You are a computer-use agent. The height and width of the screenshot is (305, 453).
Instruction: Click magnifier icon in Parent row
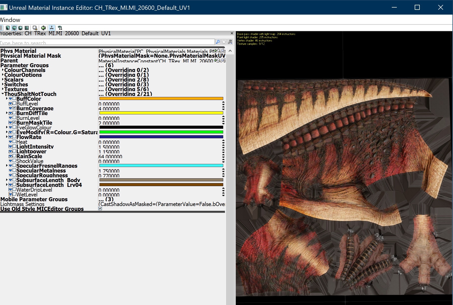click(219, 60)
